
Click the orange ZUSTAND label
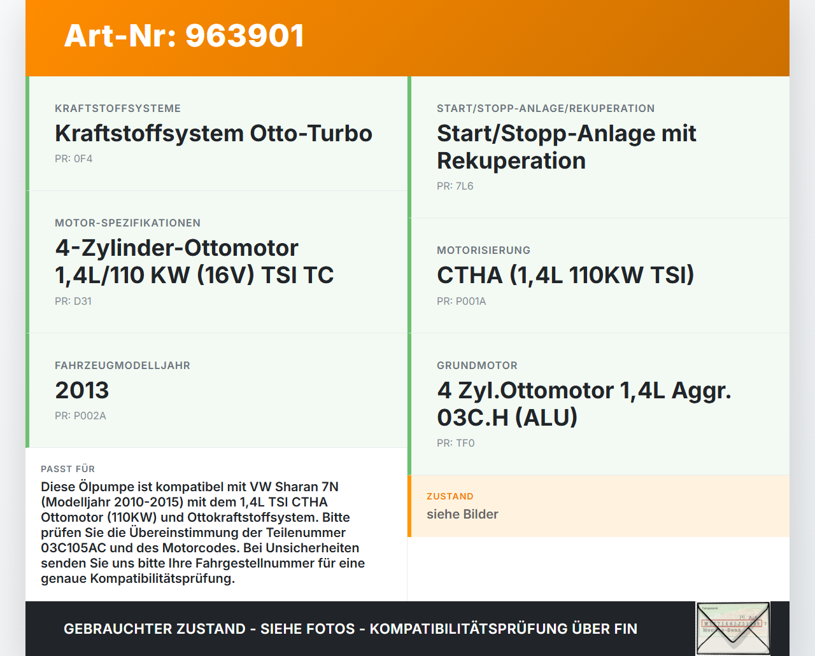[450, 496]
